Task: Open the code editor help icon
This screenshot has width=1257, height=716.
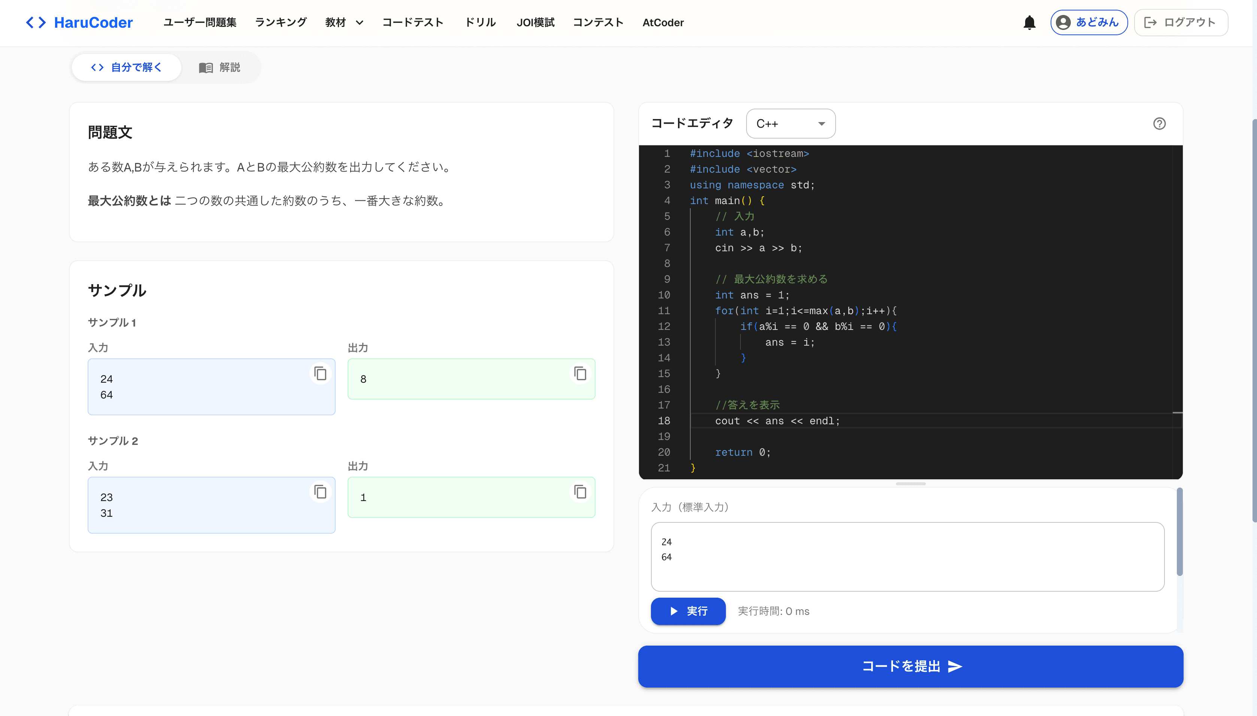Action: (1159, 124)
